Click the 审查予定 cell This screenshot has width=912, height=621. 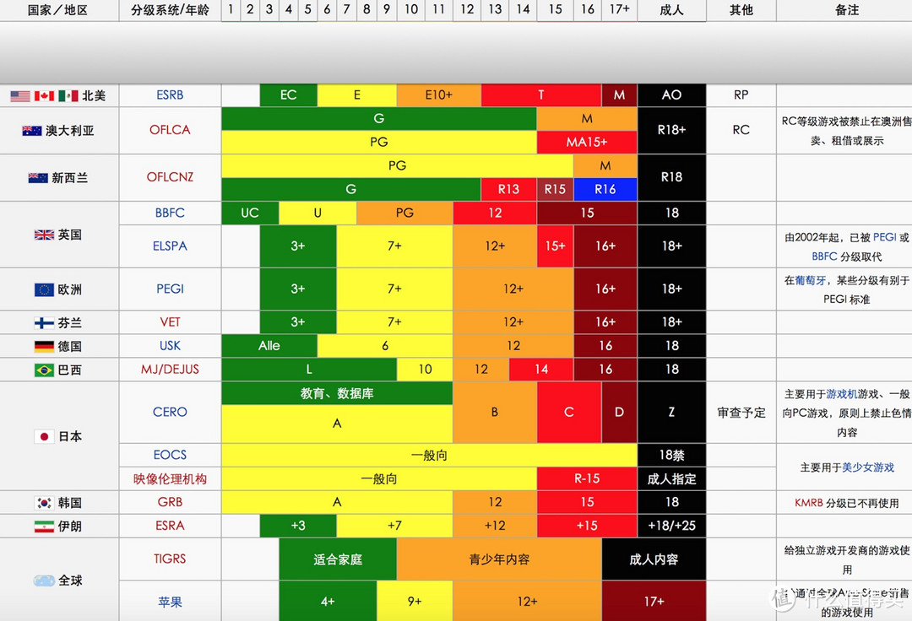tap(741, 413)
